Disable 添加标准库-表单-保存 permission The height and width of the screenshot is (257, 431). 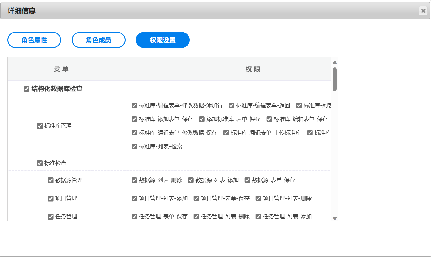tap(202, 119)
